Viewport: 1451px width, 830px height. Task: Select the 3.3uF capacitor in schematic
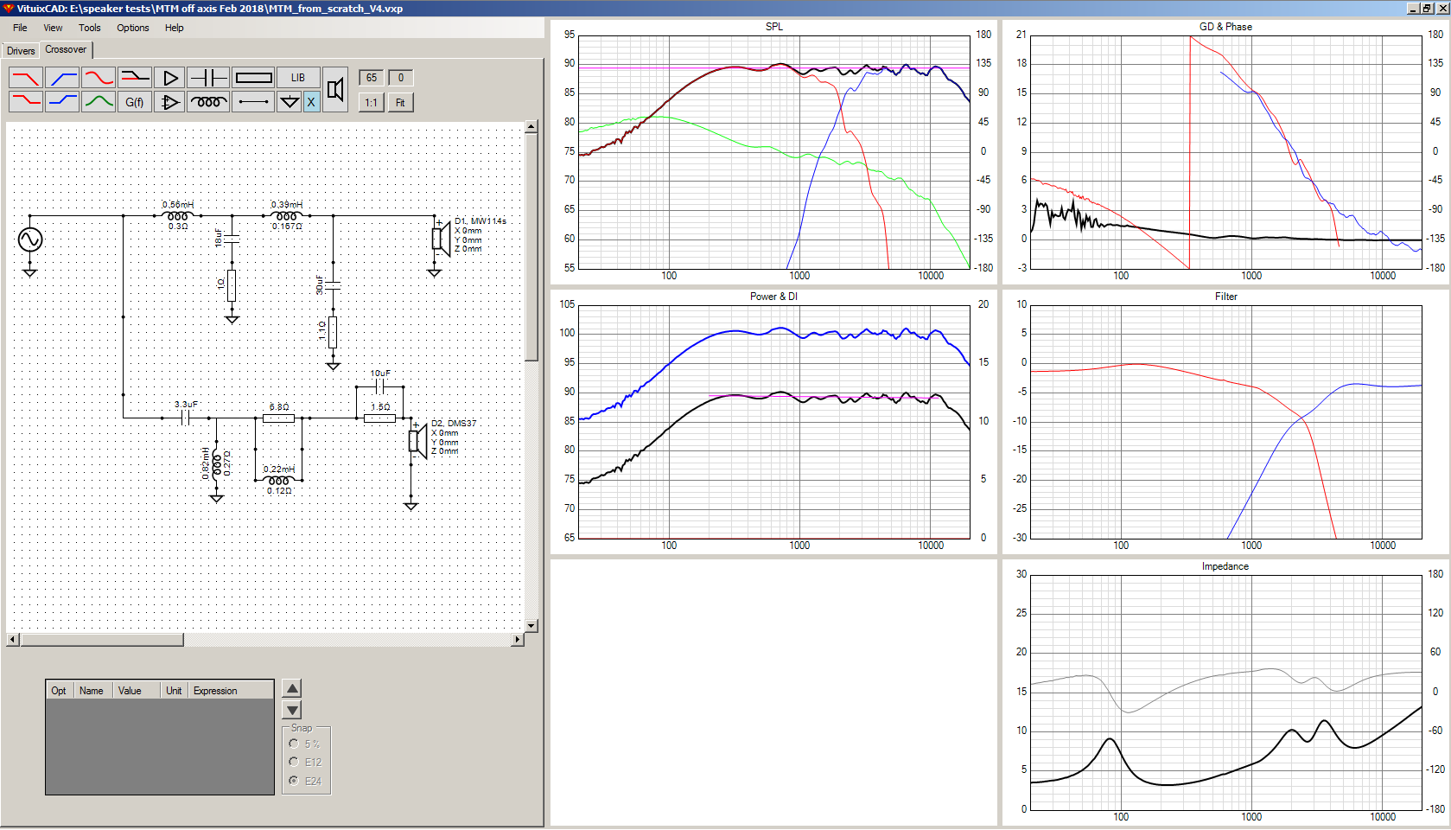click(x=186, y=418)
